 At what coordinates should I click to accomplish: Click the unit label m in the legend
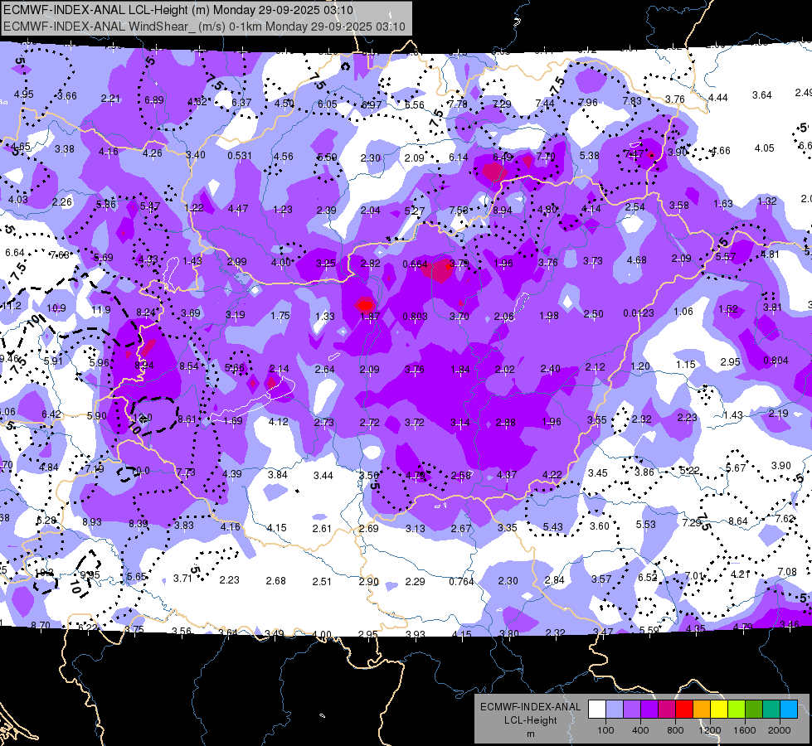tap(530, 734)
